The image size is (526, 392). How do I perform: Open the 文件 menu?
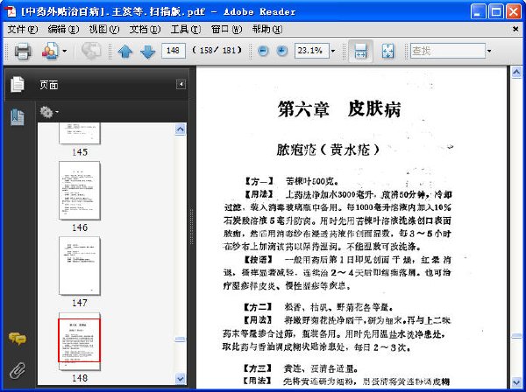(x=22, y=30)
